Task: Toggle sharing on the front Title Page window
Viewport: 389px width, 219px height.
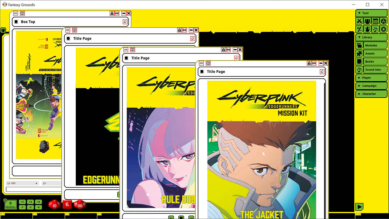Action: [314, 63]
